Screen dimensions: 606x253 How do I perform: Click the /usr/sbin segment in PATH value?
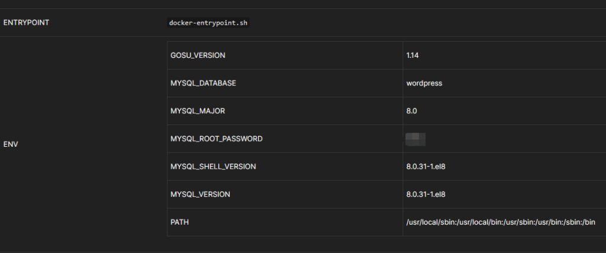tap(518, 222)
